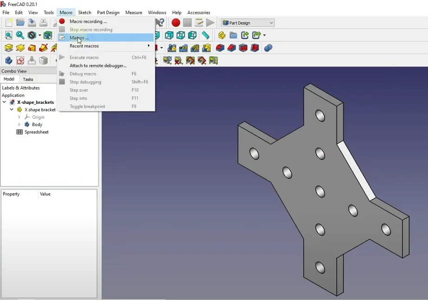Open the Part Design workbench dropdown
Screen dimensions: 428x300
point(248,23)
